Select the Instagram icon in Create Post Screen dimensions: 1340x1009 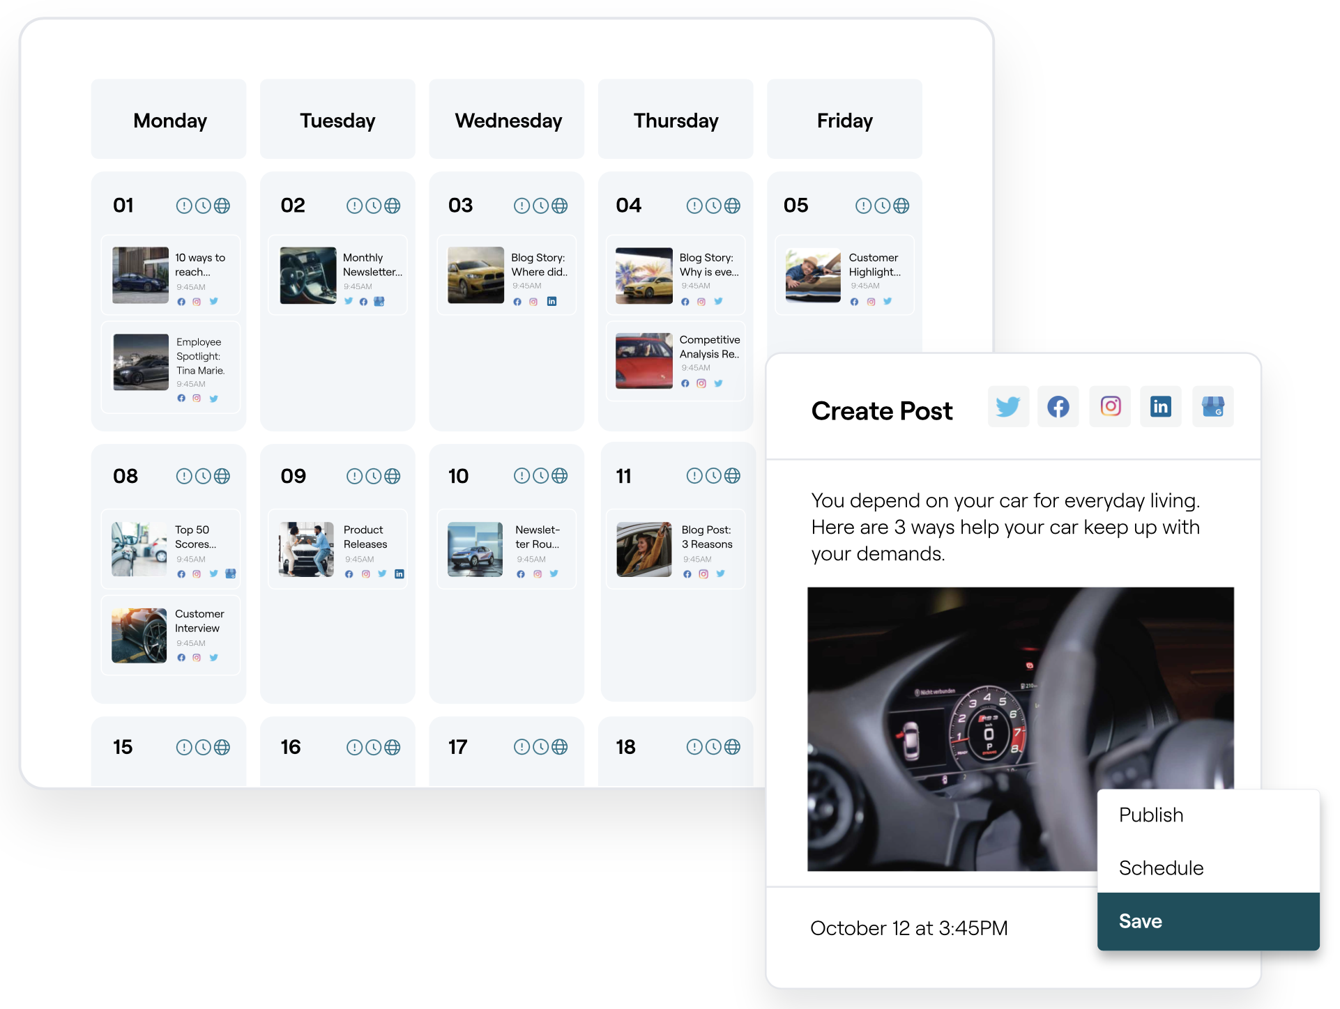(1110, 406)
